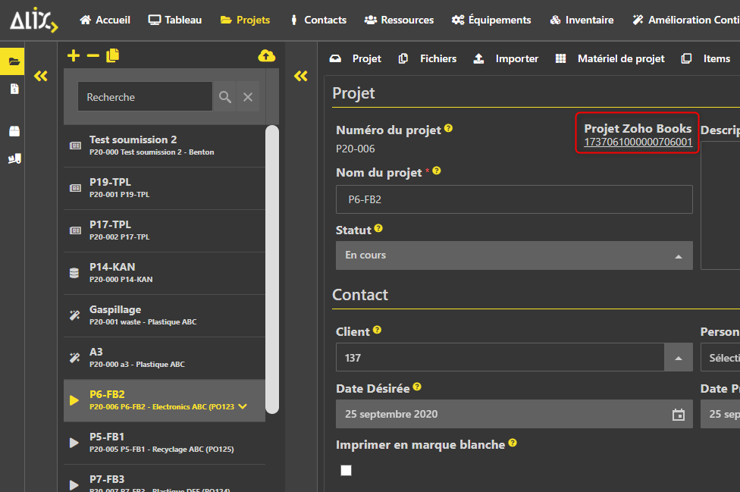Click the P14-KAN database stack icon
Screen dimensions: 740x492
pos(74,273)
